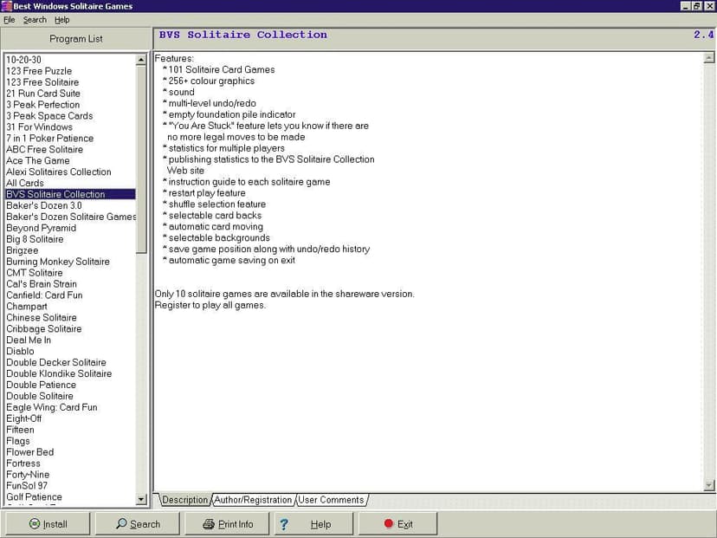Select Eagle Wing: Card Fun

point(70,407)
